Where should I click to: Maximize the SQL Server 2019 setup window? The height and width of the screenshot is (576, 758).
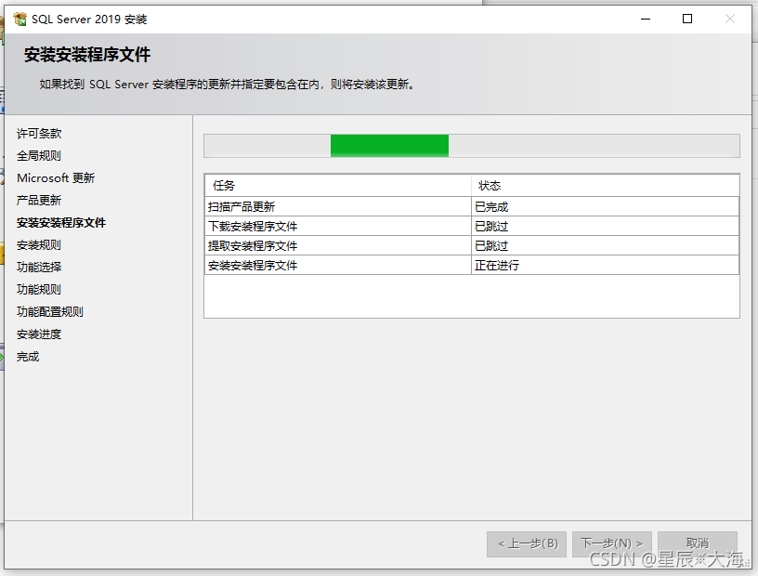(x=687, y=19)
